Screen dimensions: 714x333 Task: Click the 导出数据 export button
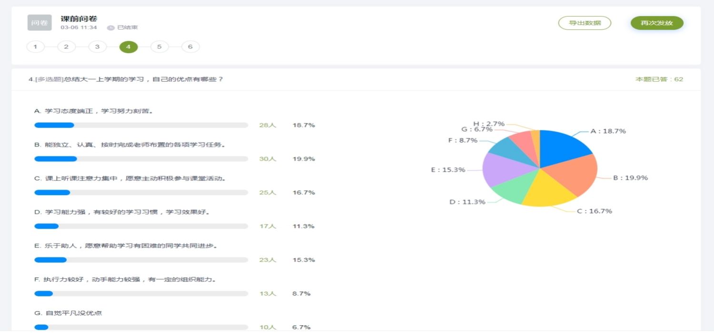[585, 23]
